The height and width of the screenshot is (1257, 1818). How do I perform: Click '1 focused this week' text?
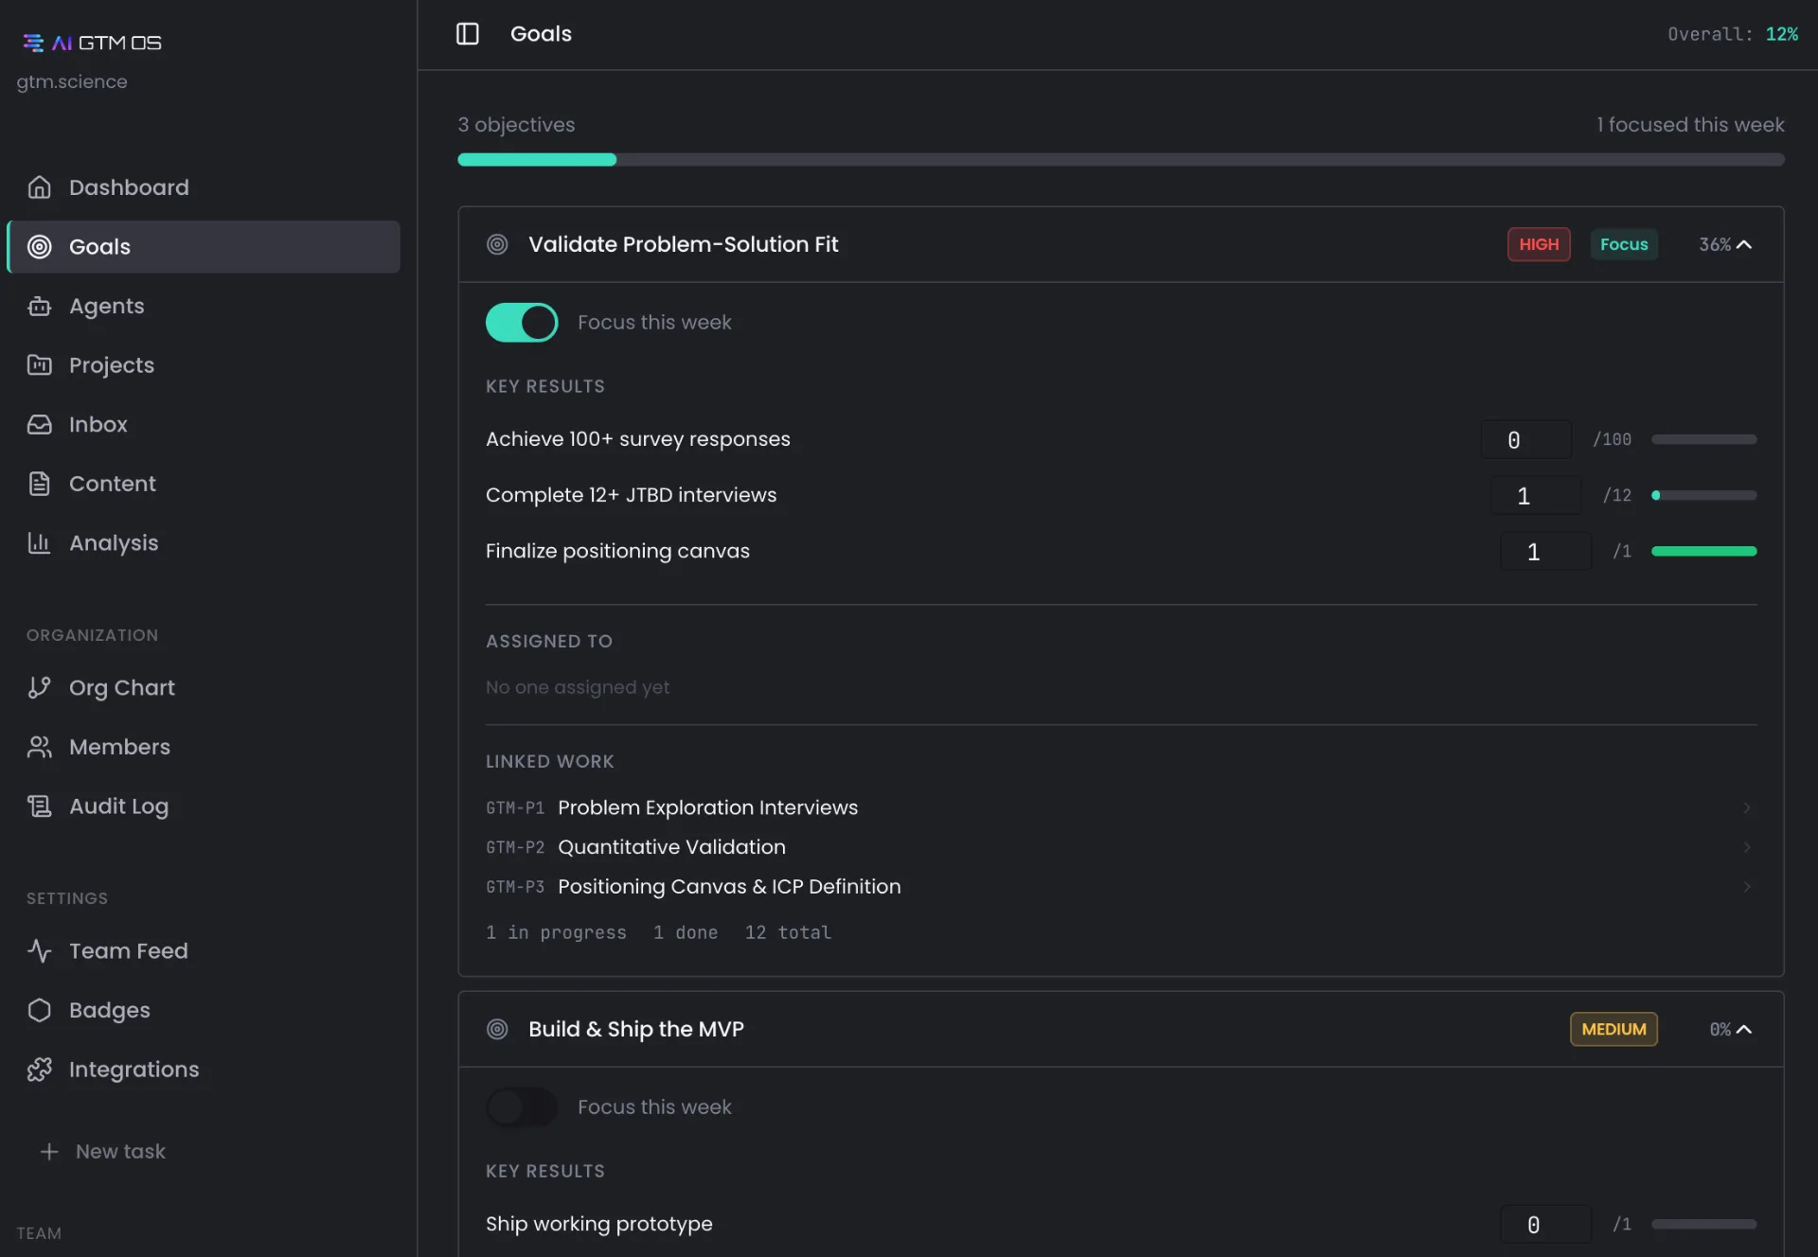(1690, 125)
